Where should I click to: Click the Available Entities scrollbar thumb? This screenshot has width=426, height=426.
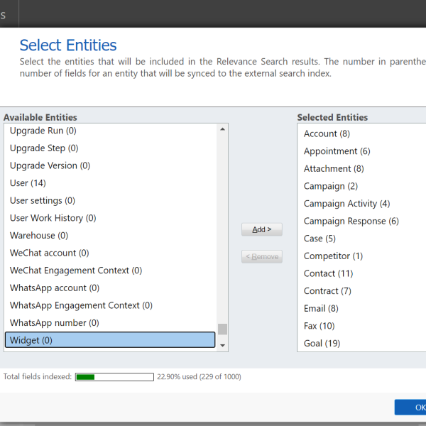point(222,329)
